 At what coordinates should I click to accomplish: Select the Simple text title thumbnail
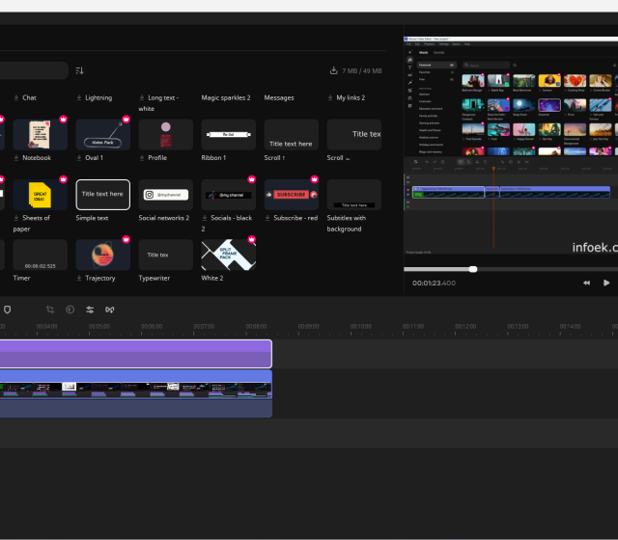[102, 194]
